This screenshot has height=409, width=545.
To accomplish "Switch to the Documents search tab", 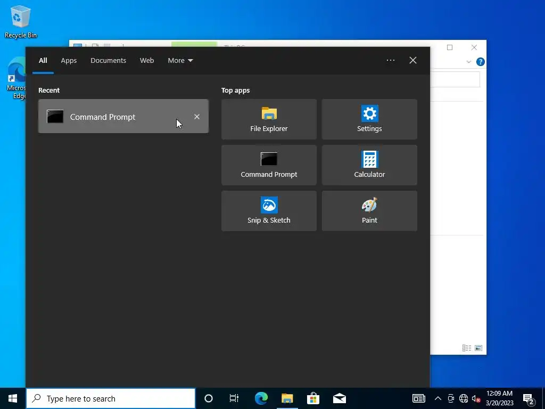I will (x=108, y=61).
